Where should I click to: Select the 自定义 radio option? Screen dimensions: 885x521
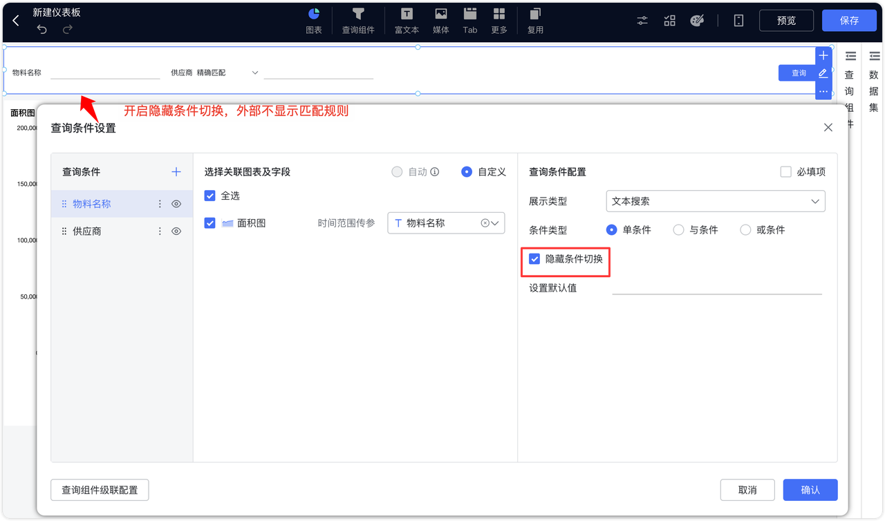point(467,171)
